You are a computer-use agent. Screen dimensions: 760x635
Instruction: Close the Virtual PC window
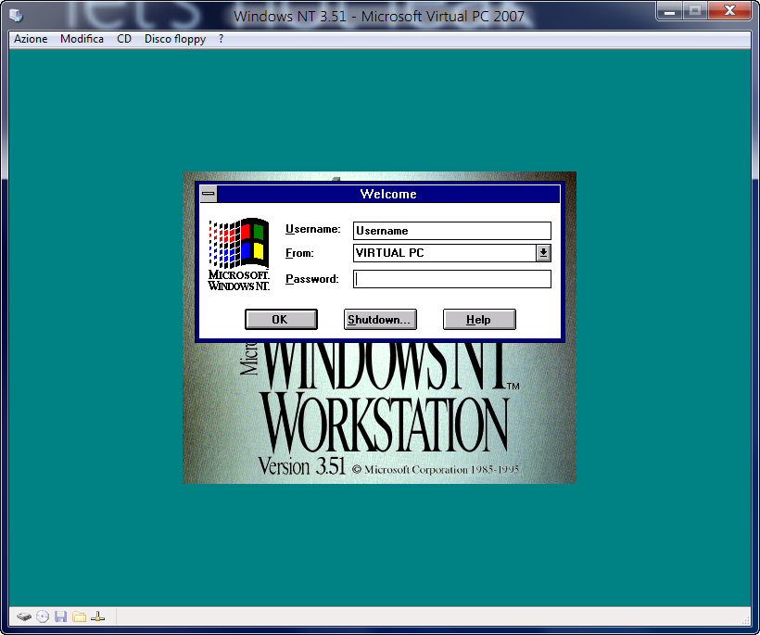(730, 11)
